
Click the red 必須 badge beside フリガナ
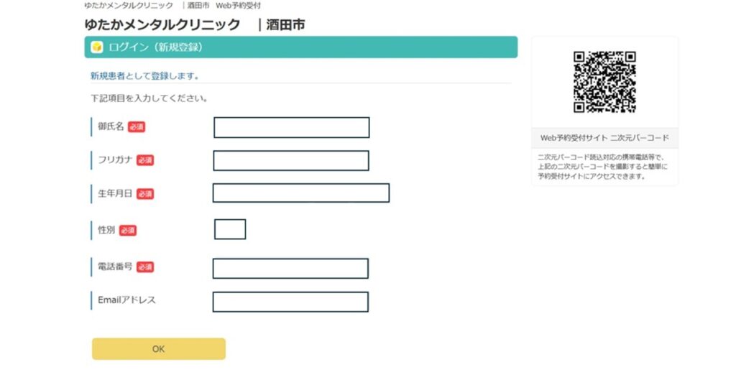tap(145, 160)
